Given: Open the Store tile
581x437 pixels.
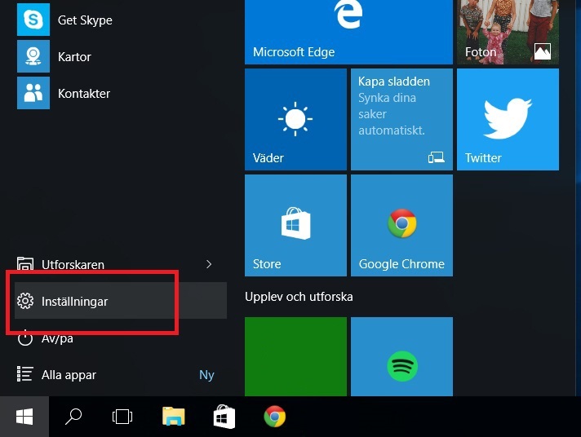Looking at the screenshot, I should (295, 225).
